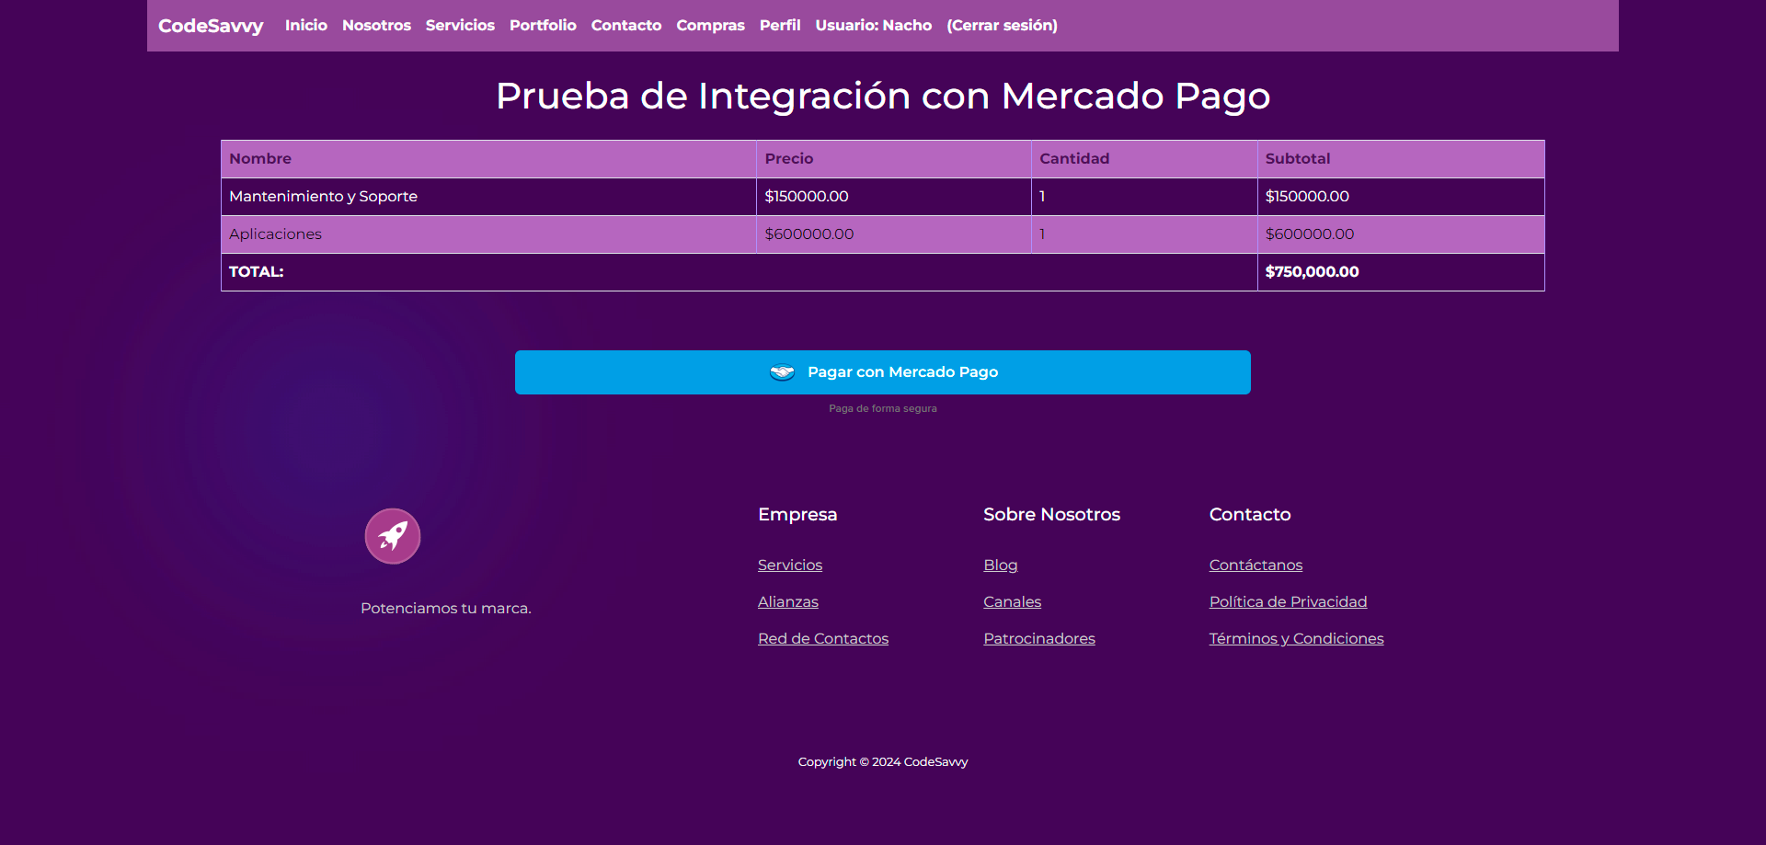
Task: Open the Canales footer link
Action: tap(1013, 602)
